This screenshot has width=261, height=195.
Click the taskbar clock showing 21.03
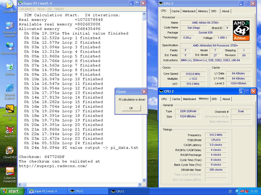pos(254,191)
